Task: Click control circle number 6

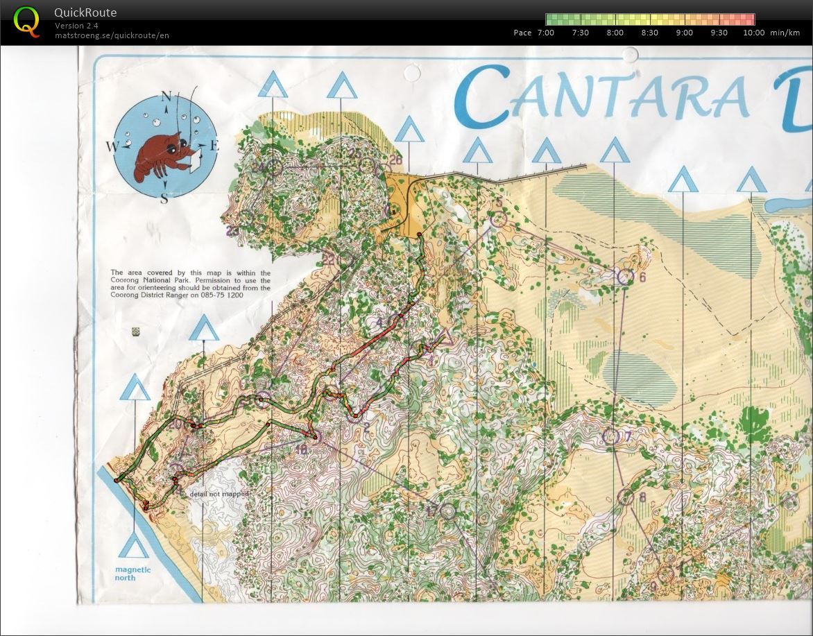Action: pos(625,277)
